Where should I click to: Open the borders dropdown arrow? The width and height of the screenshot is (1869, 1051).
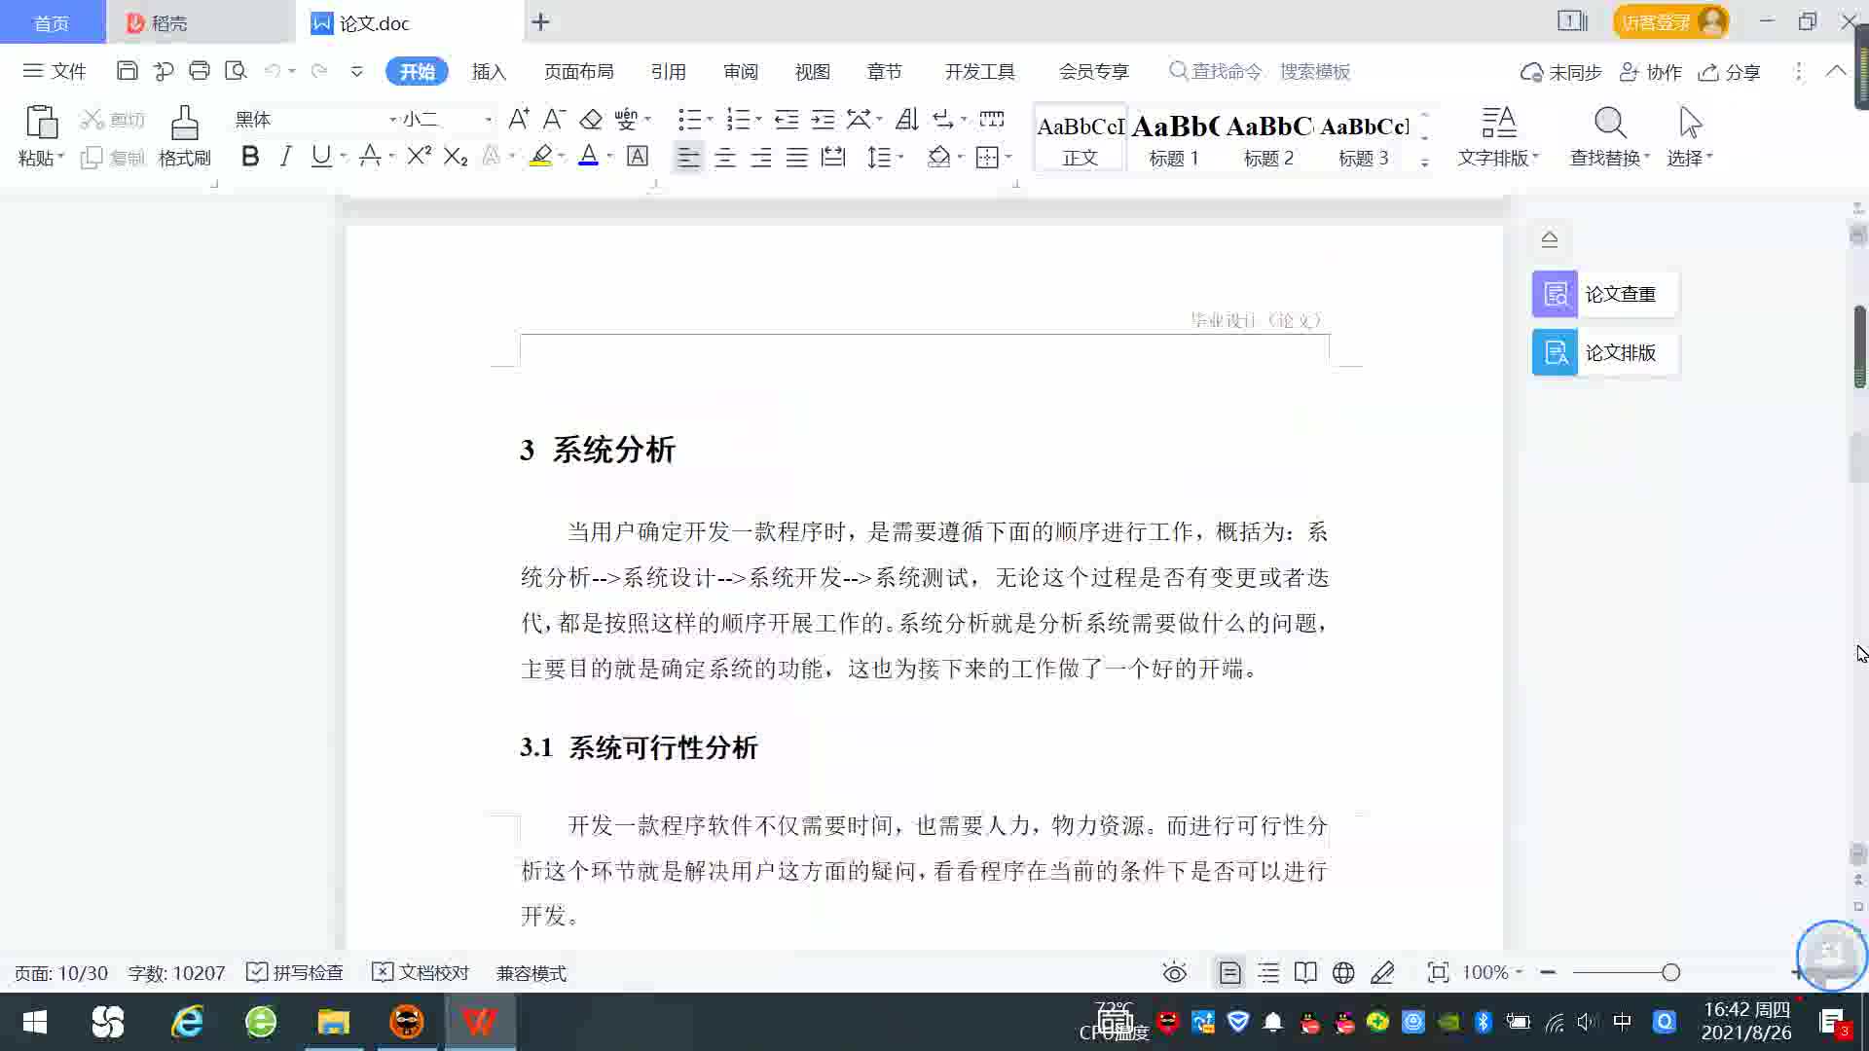(1008, 157)
